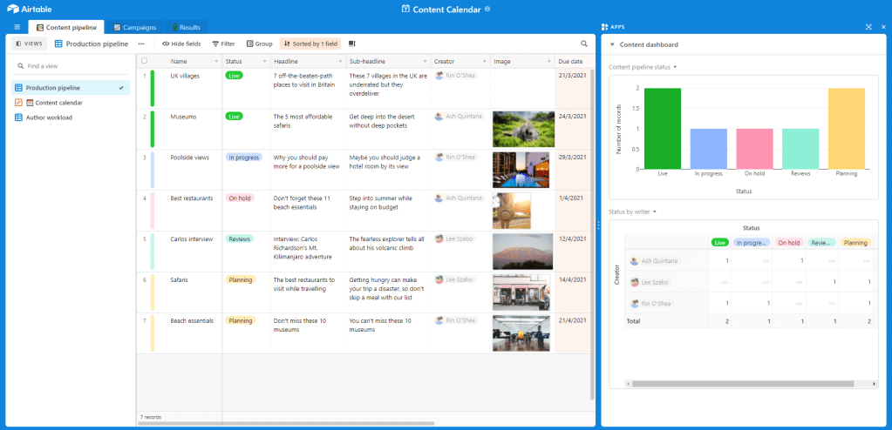Collapse the Content dashboard section
The width and height of the screenshot is (892, 430).
[x=612, y=44]
